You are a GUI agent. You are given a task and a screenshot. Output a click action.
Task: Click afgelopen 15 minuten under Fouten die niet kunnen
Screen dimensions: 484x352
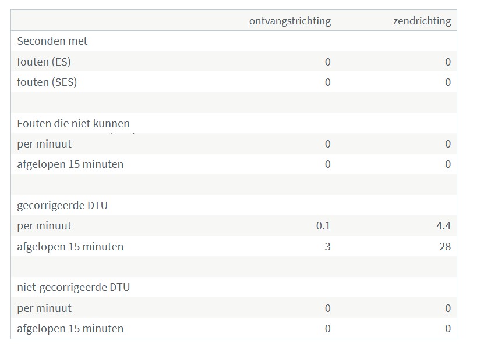[70, 164]
